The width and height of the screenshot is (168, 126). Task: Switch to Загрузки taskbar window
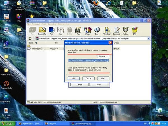coord(56,123)
